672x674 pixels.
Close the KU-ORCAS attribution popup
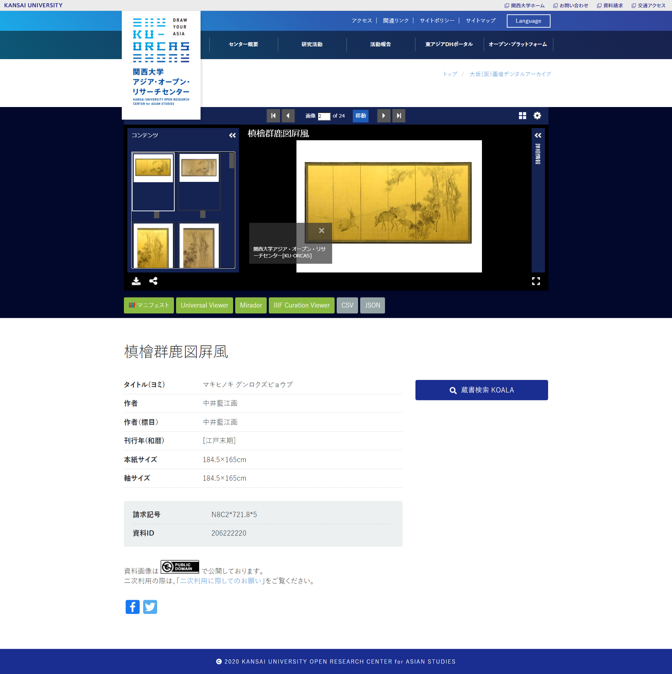(x=322, y=230)
